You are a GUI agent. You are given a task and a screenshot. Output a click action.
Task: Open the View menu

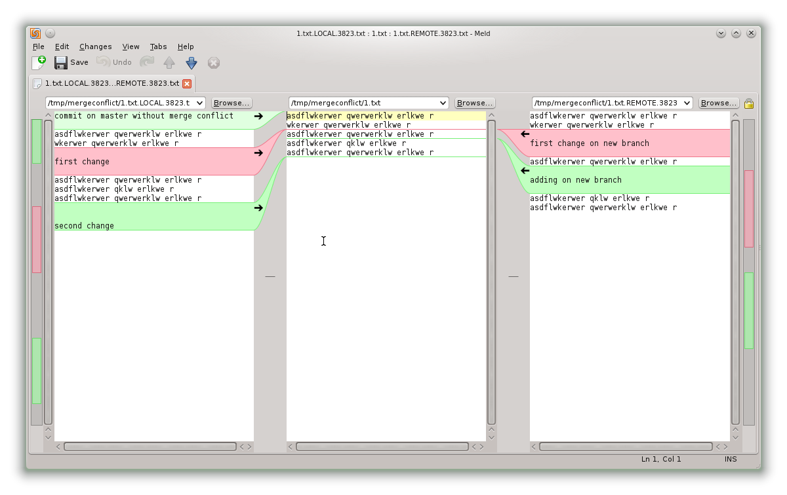coord(131,46)
